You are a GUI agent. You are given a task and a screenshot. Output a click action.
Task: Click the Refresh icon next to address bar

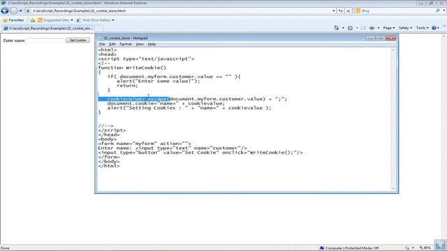pos(340,11)
